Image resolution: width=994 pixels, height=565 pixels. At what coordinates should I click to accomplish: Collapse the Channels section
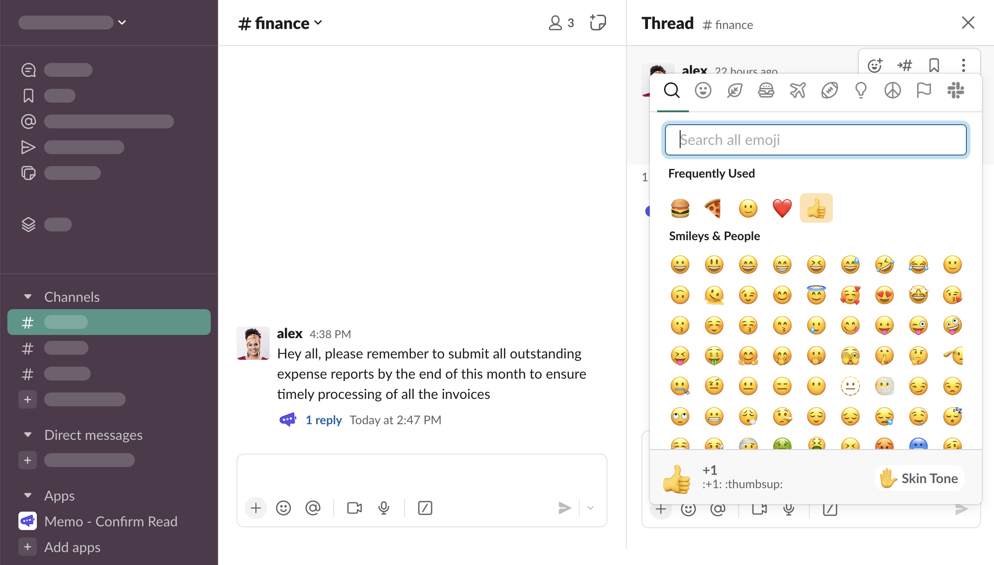point(28,297)
